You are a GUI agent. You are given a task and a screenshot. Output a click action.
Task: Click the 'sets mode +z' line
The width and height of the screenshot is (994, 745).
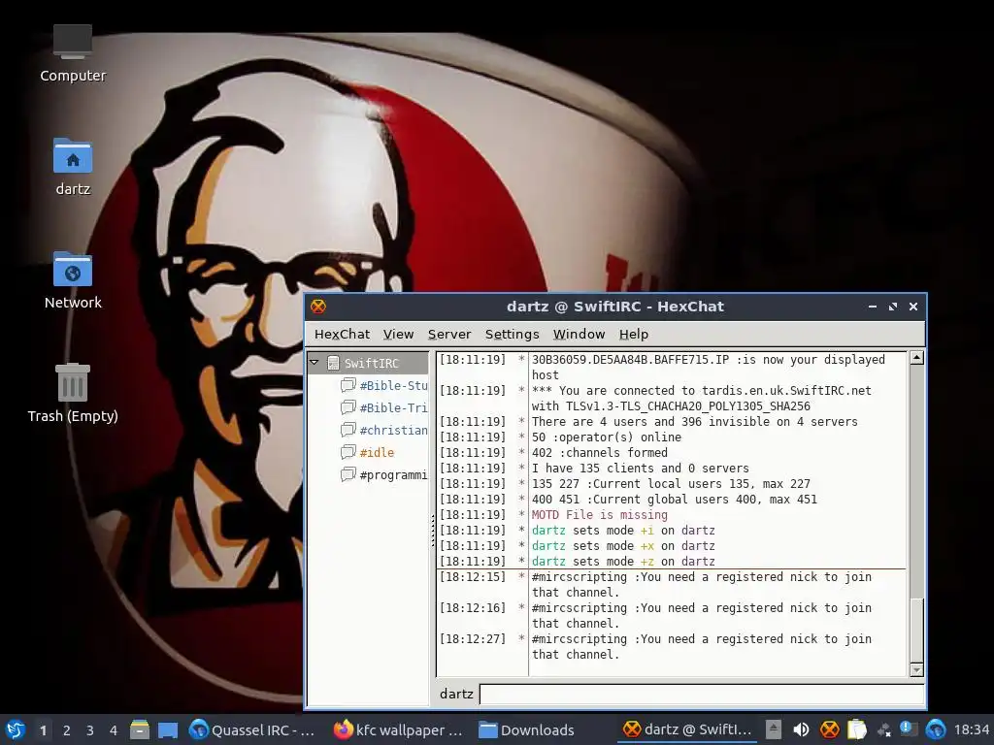coord(623,562)
